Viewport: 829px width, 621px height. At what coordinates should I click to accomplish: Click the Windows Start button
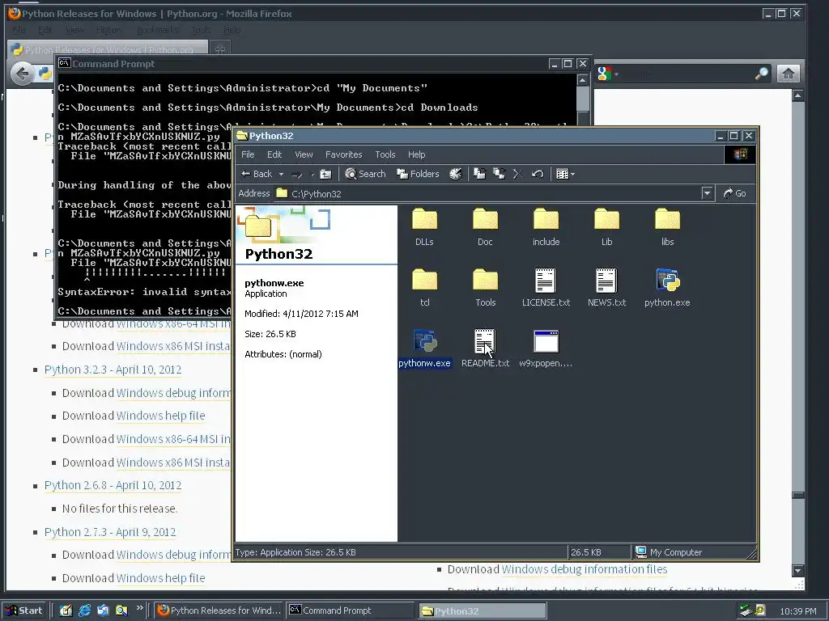click(25, 610)
